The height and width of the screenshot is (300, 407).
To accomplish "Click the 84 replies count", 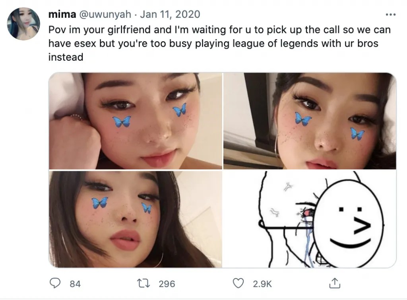I will tap(75, 284).
